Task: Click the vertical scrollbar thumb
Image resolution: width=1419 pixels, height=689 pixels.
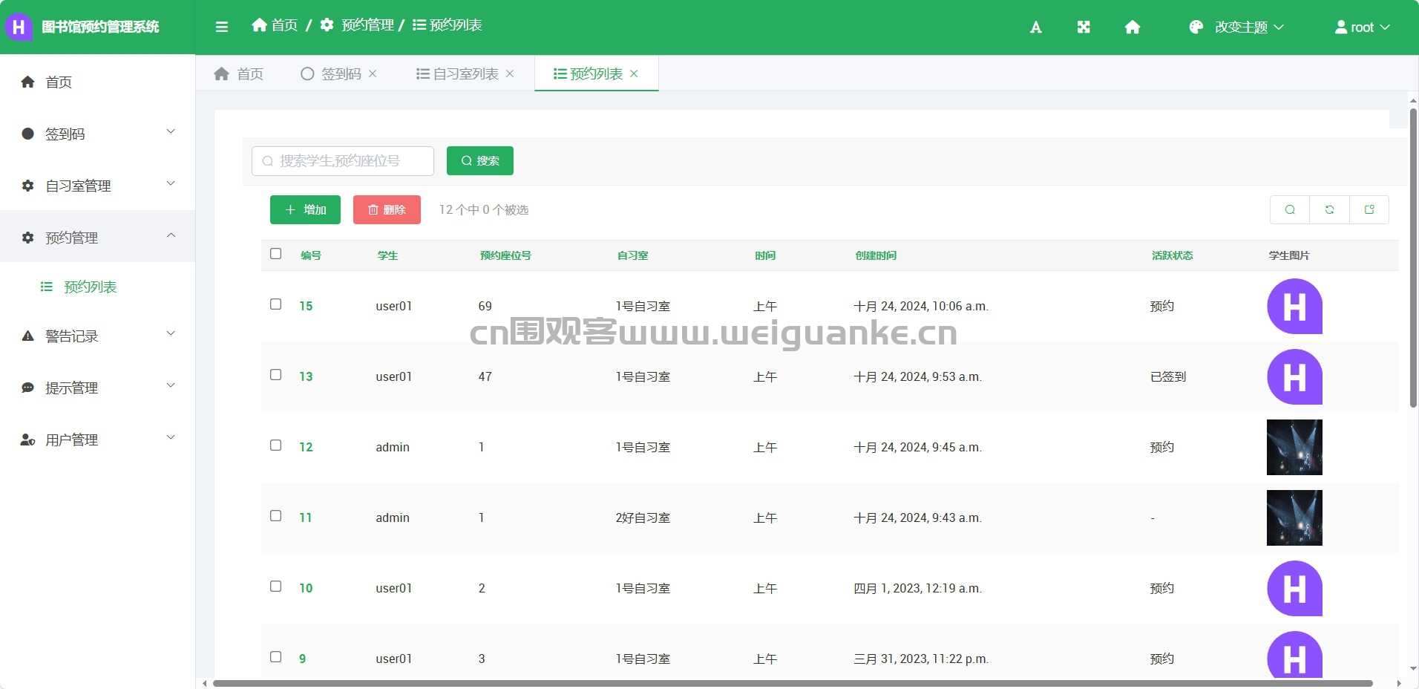Action: [x=1413, y=258]
